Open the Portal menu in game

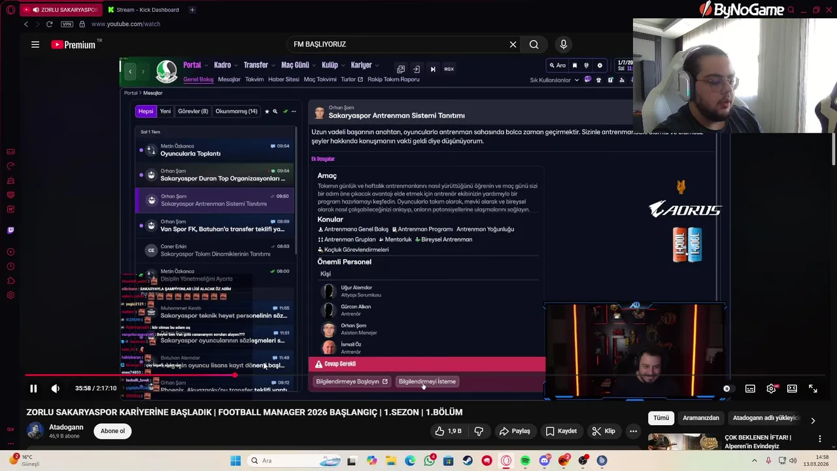click(x=192, y=65)
